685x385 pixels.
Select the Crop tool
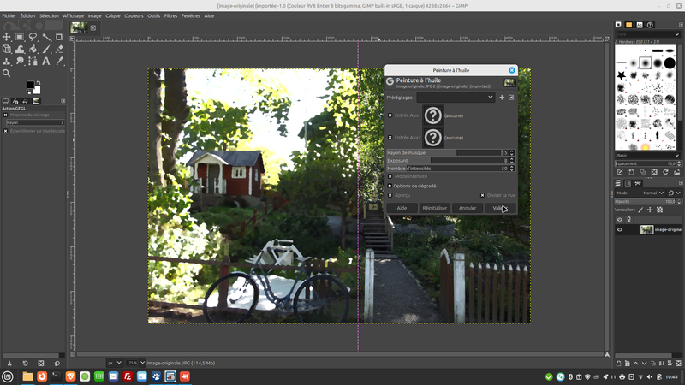coord(59,37)
